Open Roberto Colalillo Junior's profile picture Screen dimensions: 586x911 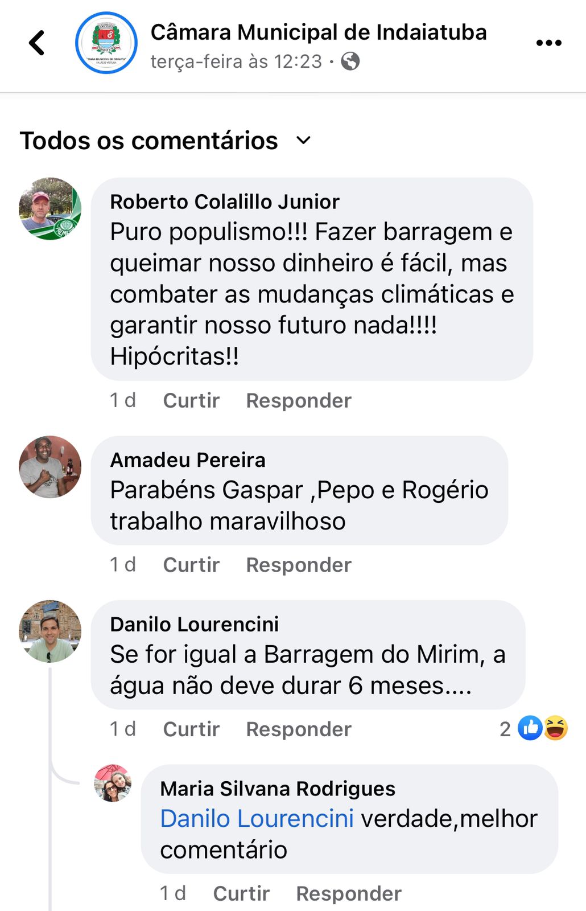[x=50, y=208]
